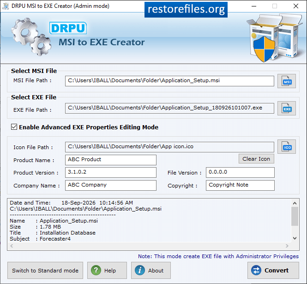Edit the Company Name field
This screenshot has width=307, height=284.
(x=111, y=185)
